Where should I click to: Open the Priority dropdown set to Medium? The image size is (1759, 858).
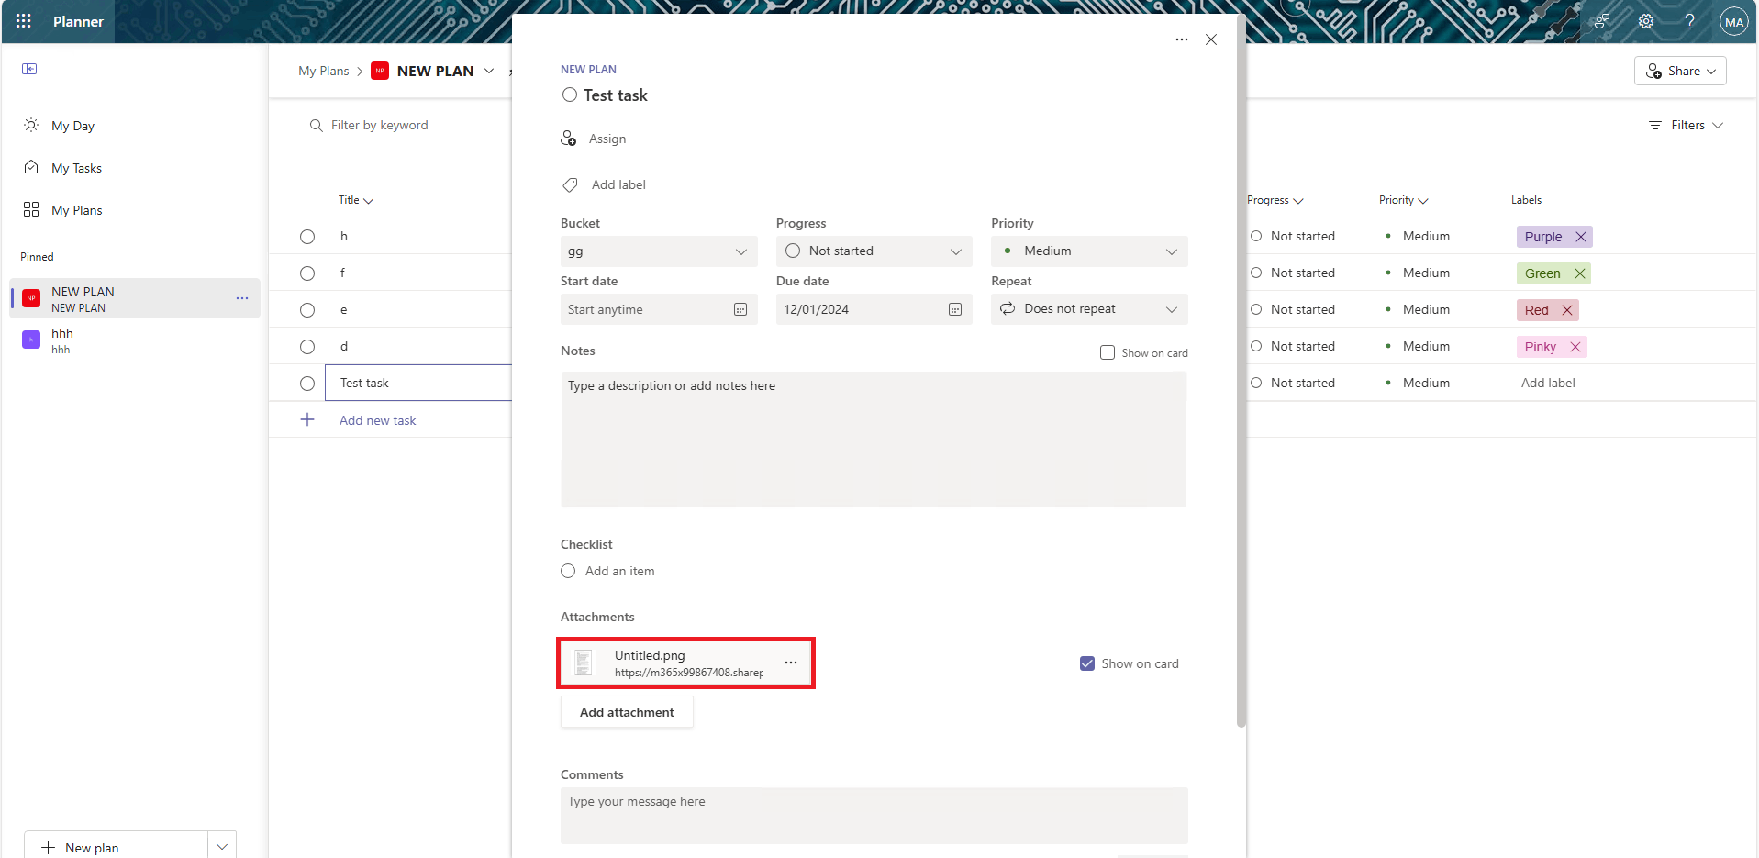[x=1088, y=251]
